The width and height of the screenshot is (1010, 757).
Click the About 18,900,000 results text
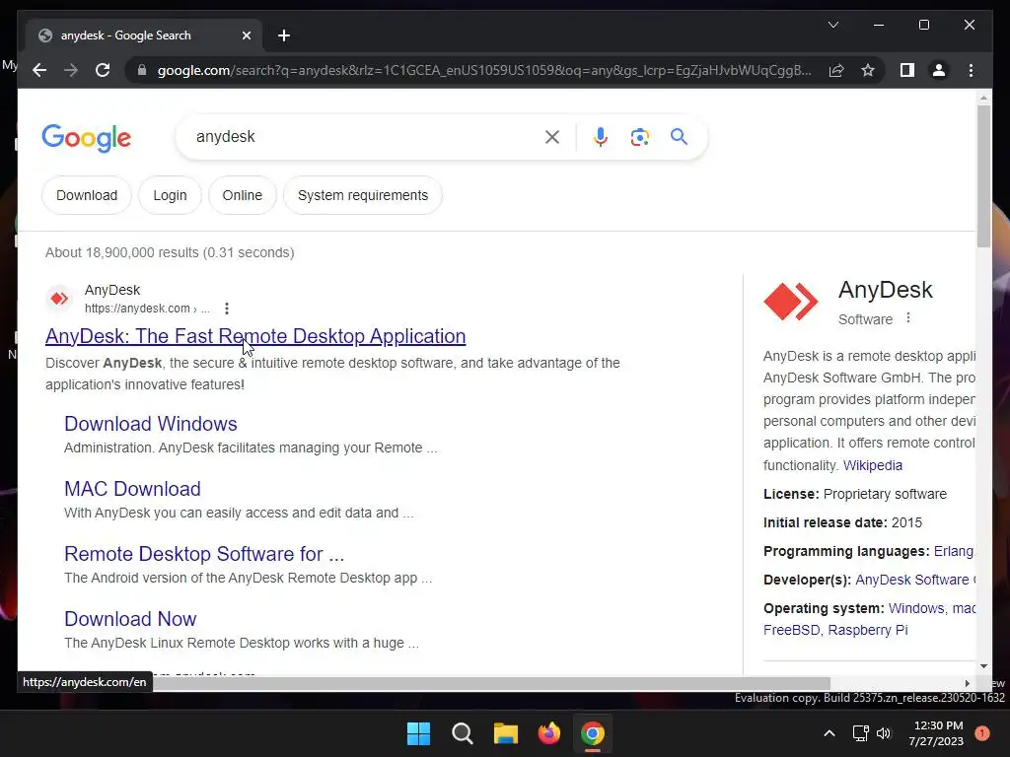coord(170,252)
